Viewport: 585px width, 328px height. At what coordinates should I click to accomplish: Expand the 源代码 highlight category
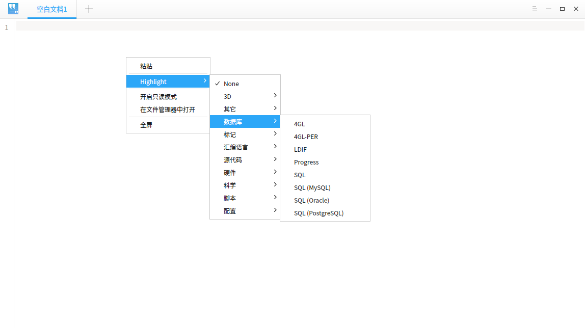[245, 160]
